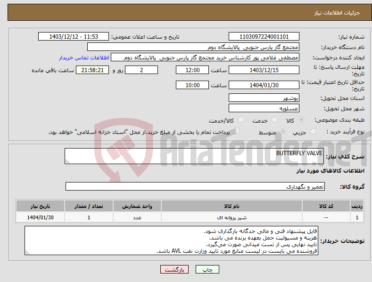Screen dimensions: 372x282
Task: Click the need number field 1103097224001101
Action: [264, 37]
